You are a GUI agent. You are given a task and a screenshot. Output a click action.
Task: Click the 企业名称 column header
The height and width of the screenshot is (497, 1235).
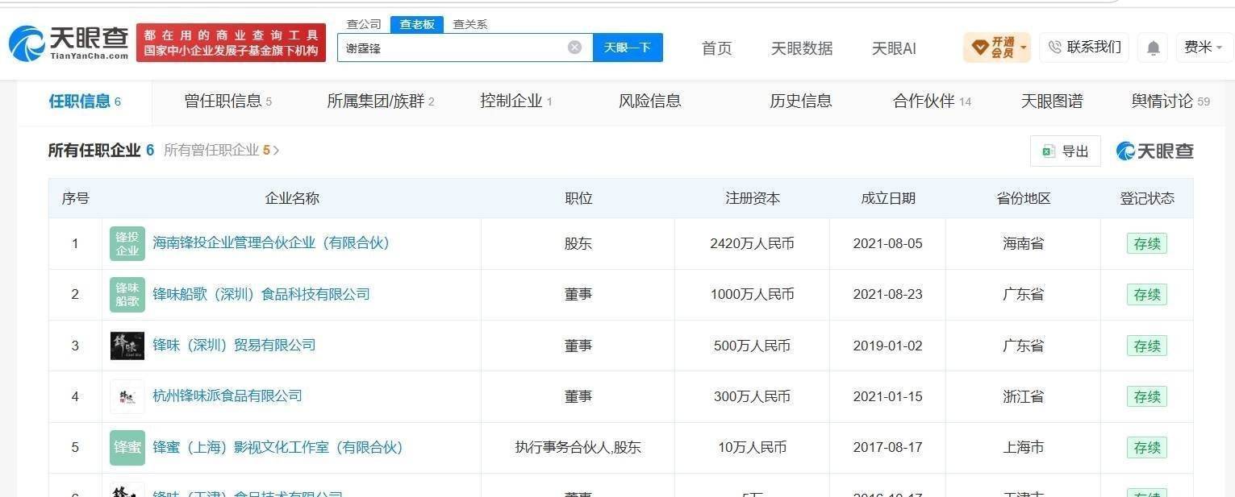pos(292,198)
